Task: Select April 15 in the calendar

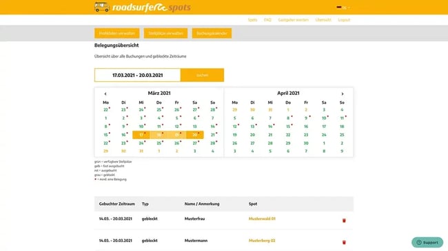Action: point(288,127)
